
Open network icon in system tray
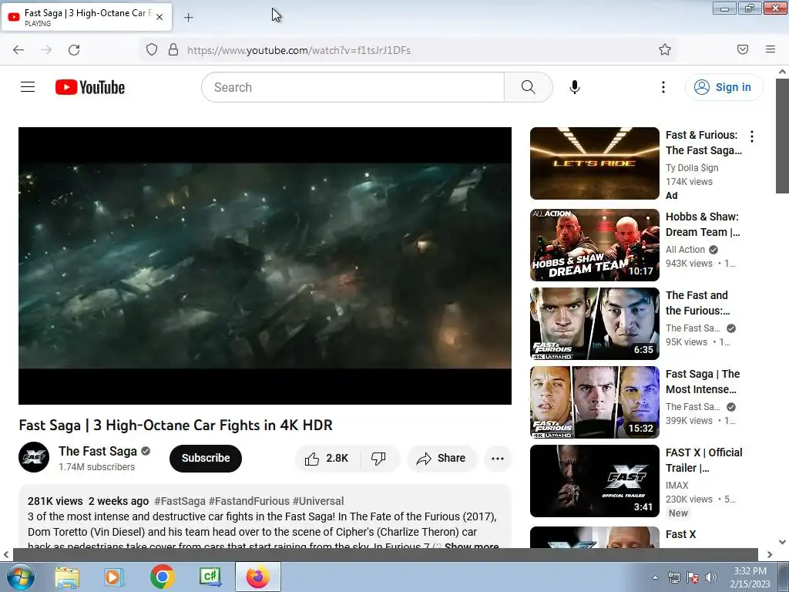pos(673,577)
